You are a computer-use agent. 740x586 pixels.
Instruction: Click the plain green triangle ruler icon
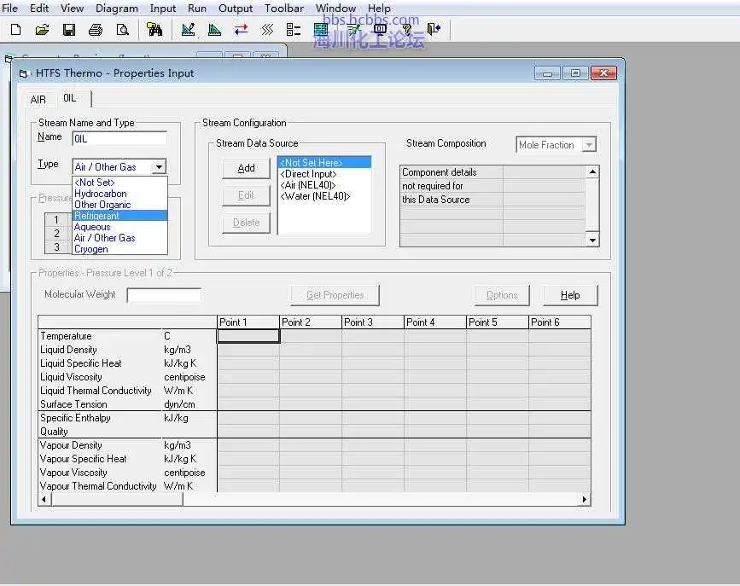(x=215, y=30)
